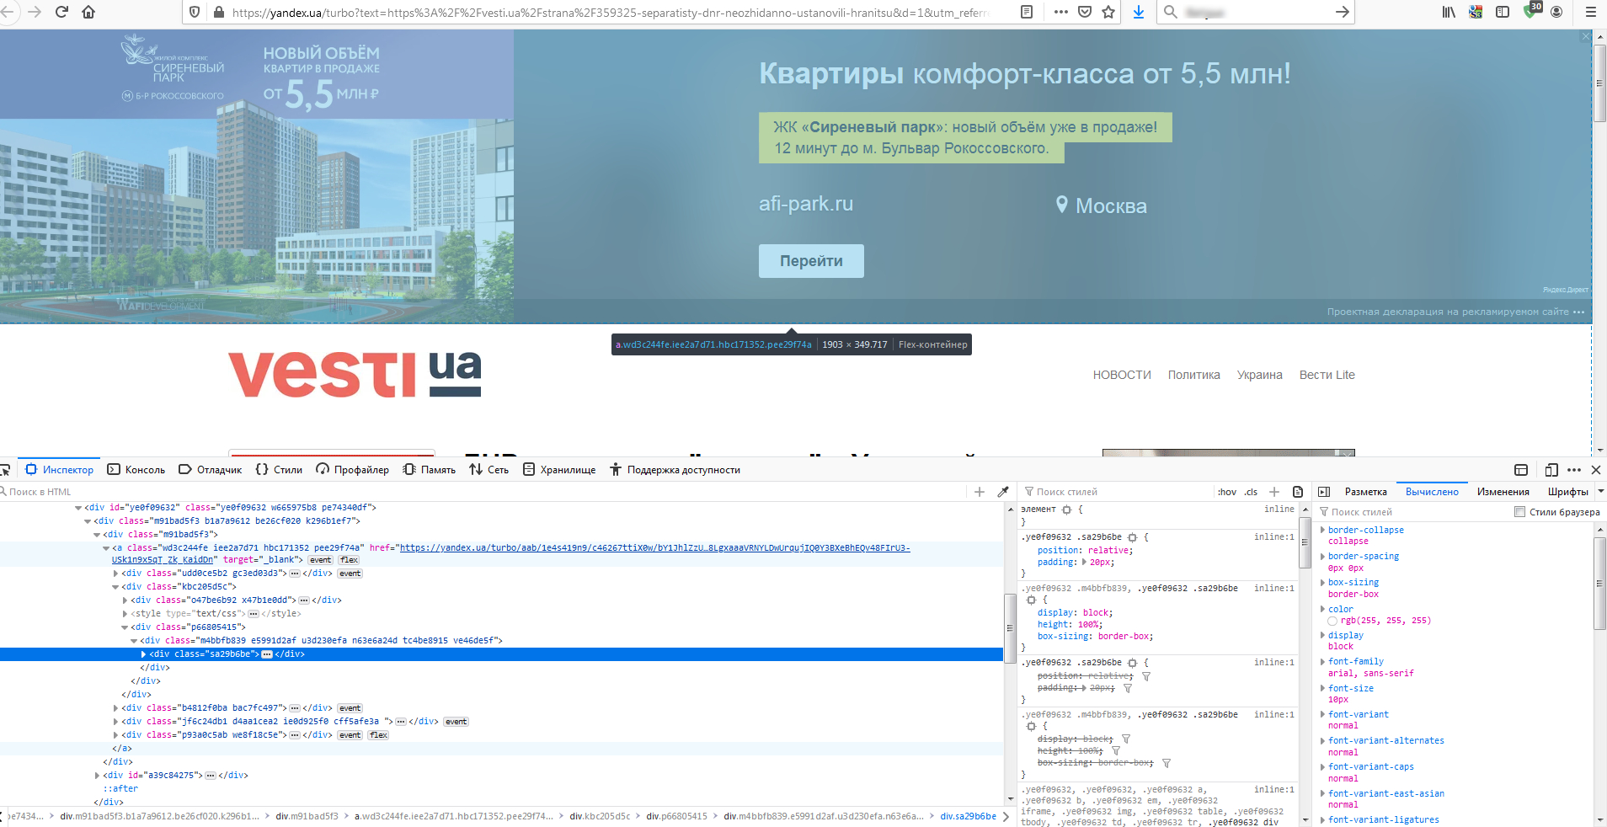
Task: Toggle the :hov pseudo-class button
Action: 1227,491
